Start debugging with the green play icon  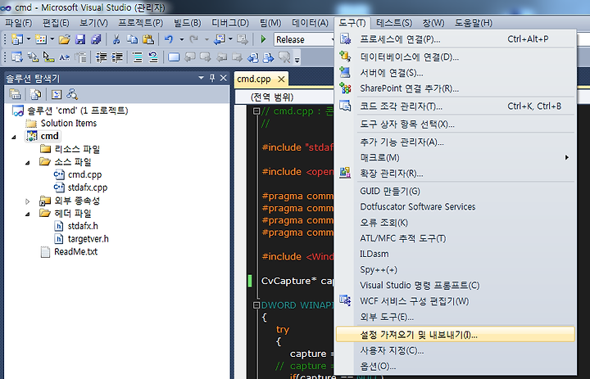(x=263, y=39)
